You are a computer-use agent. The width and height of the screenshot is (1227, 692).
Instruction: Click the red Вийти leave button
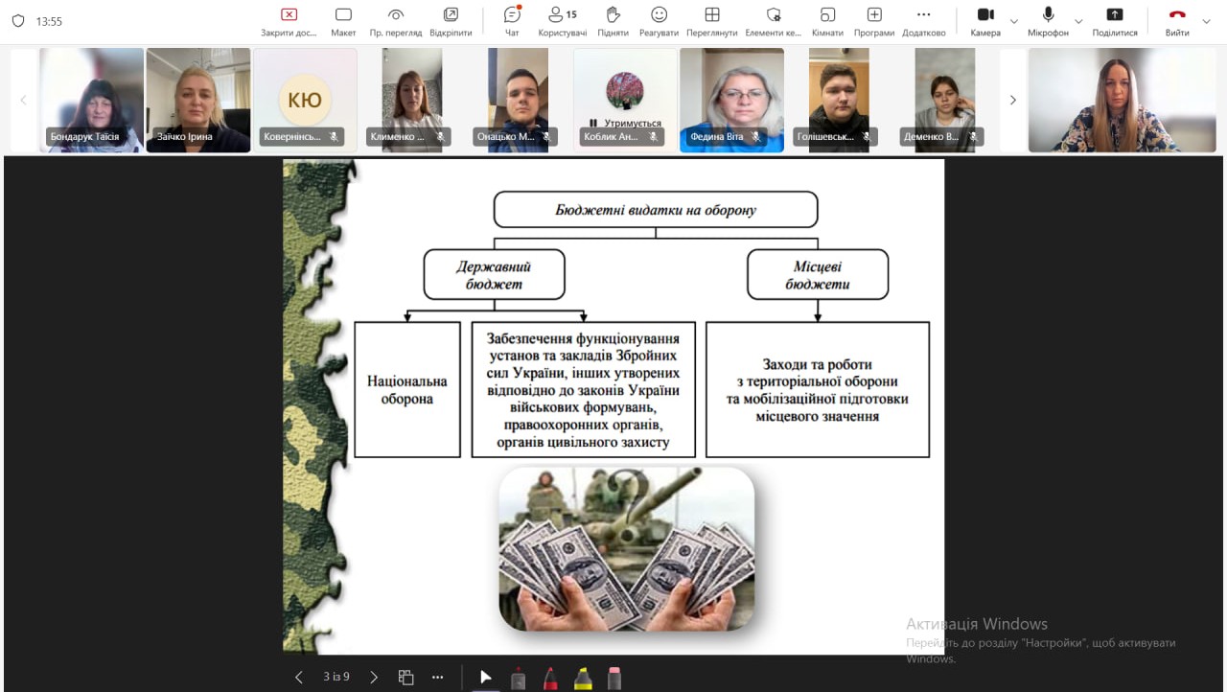coord(1177,21)
